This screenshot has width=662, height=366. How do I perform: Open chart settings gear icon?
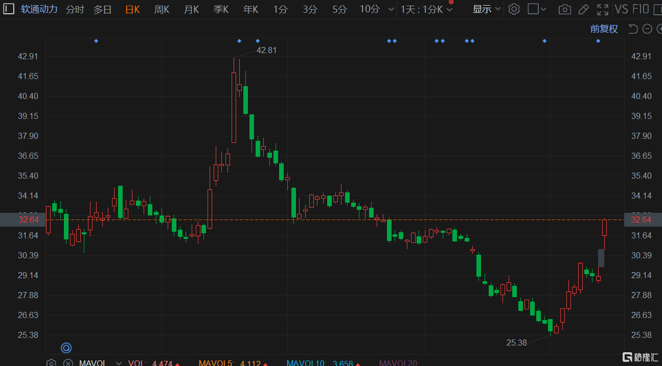click(x=514, y=9)
